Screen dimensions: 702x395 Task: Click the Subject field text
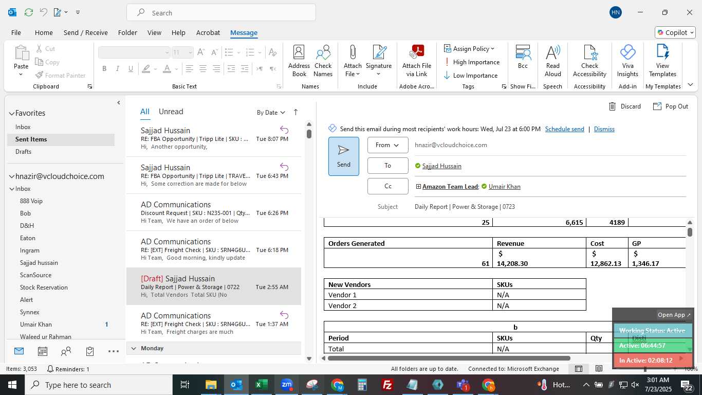[465, 207]
